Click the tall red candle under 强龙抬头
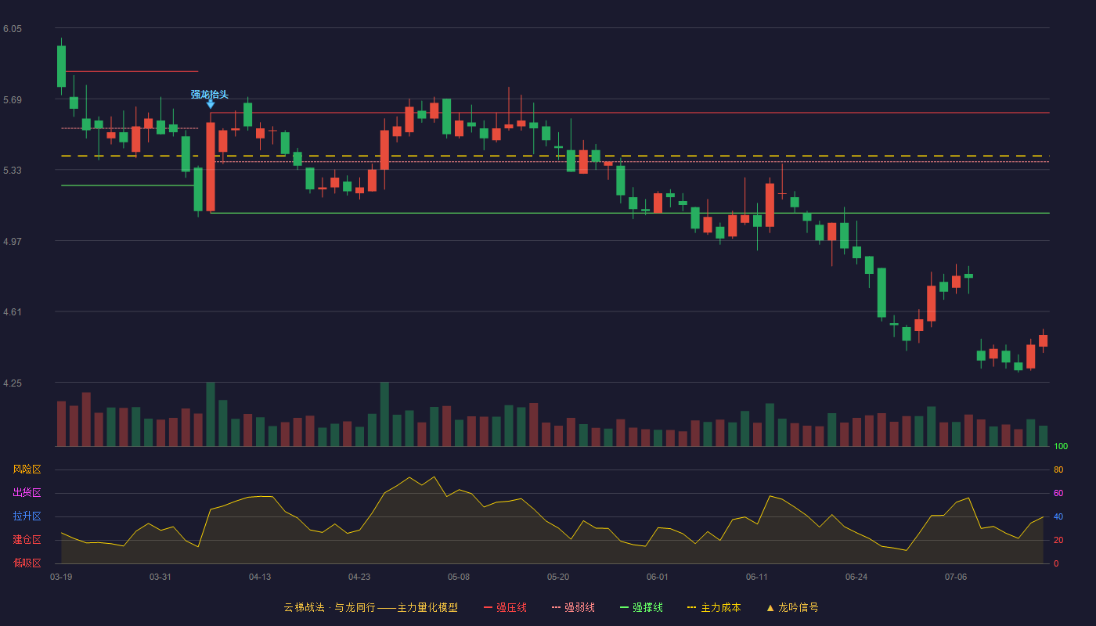 click(x=211, y=167)
